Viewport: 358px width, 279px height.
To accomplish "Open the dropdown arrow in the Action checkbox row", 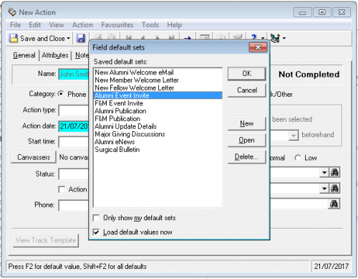I will (324, 189).
